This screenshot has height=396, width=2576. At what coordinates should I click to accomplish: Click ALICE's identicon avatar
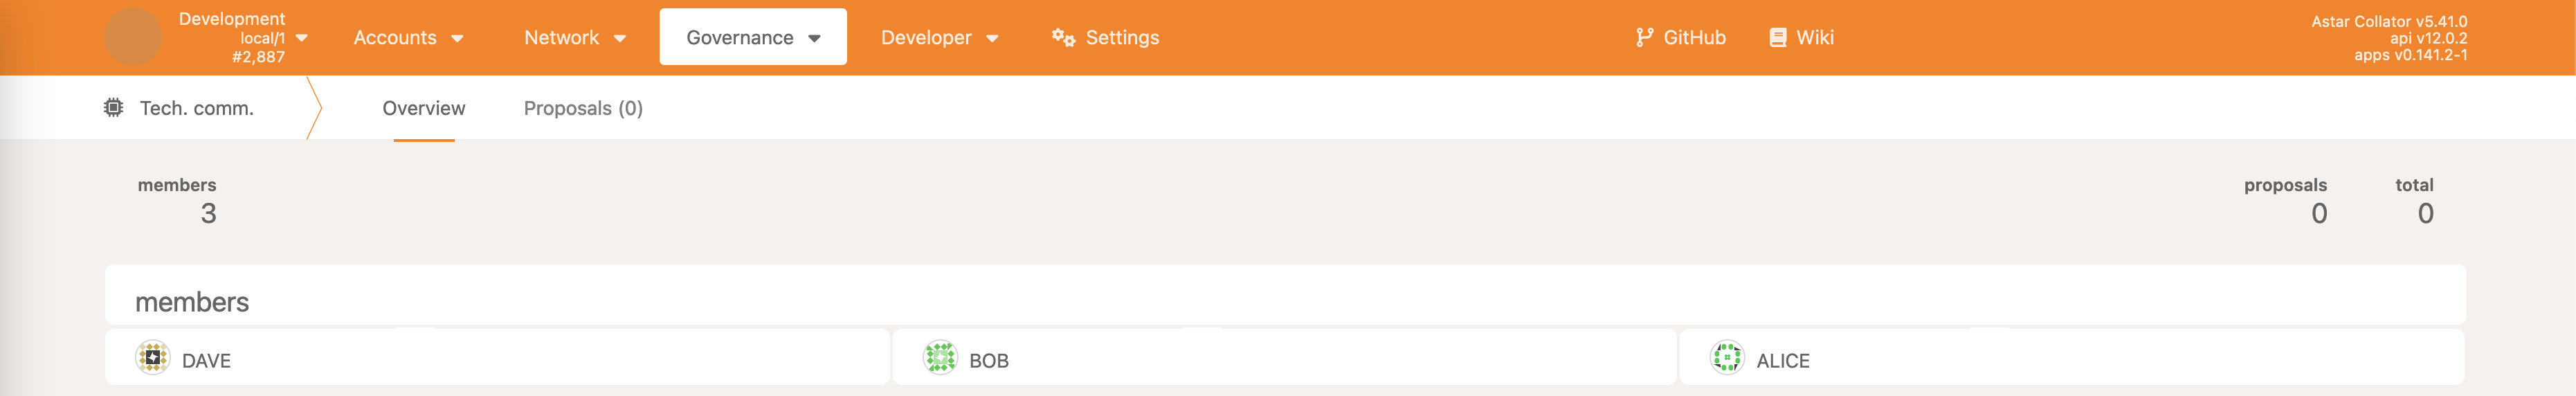click(1727, 357)
